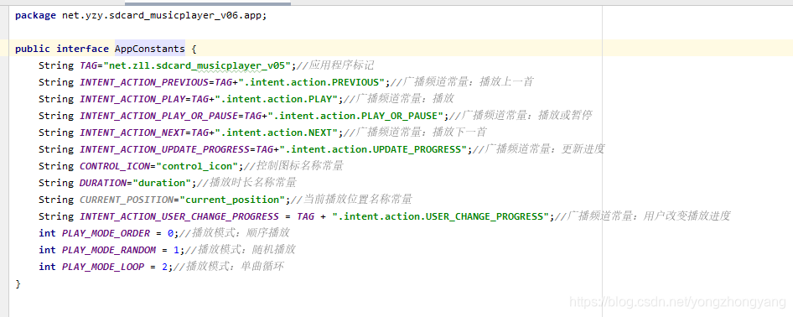Image resolution: width=793 pixels, height=317 pixels.
Task: Click TAG declared with the net.zll string
Action: pos(89,65)
